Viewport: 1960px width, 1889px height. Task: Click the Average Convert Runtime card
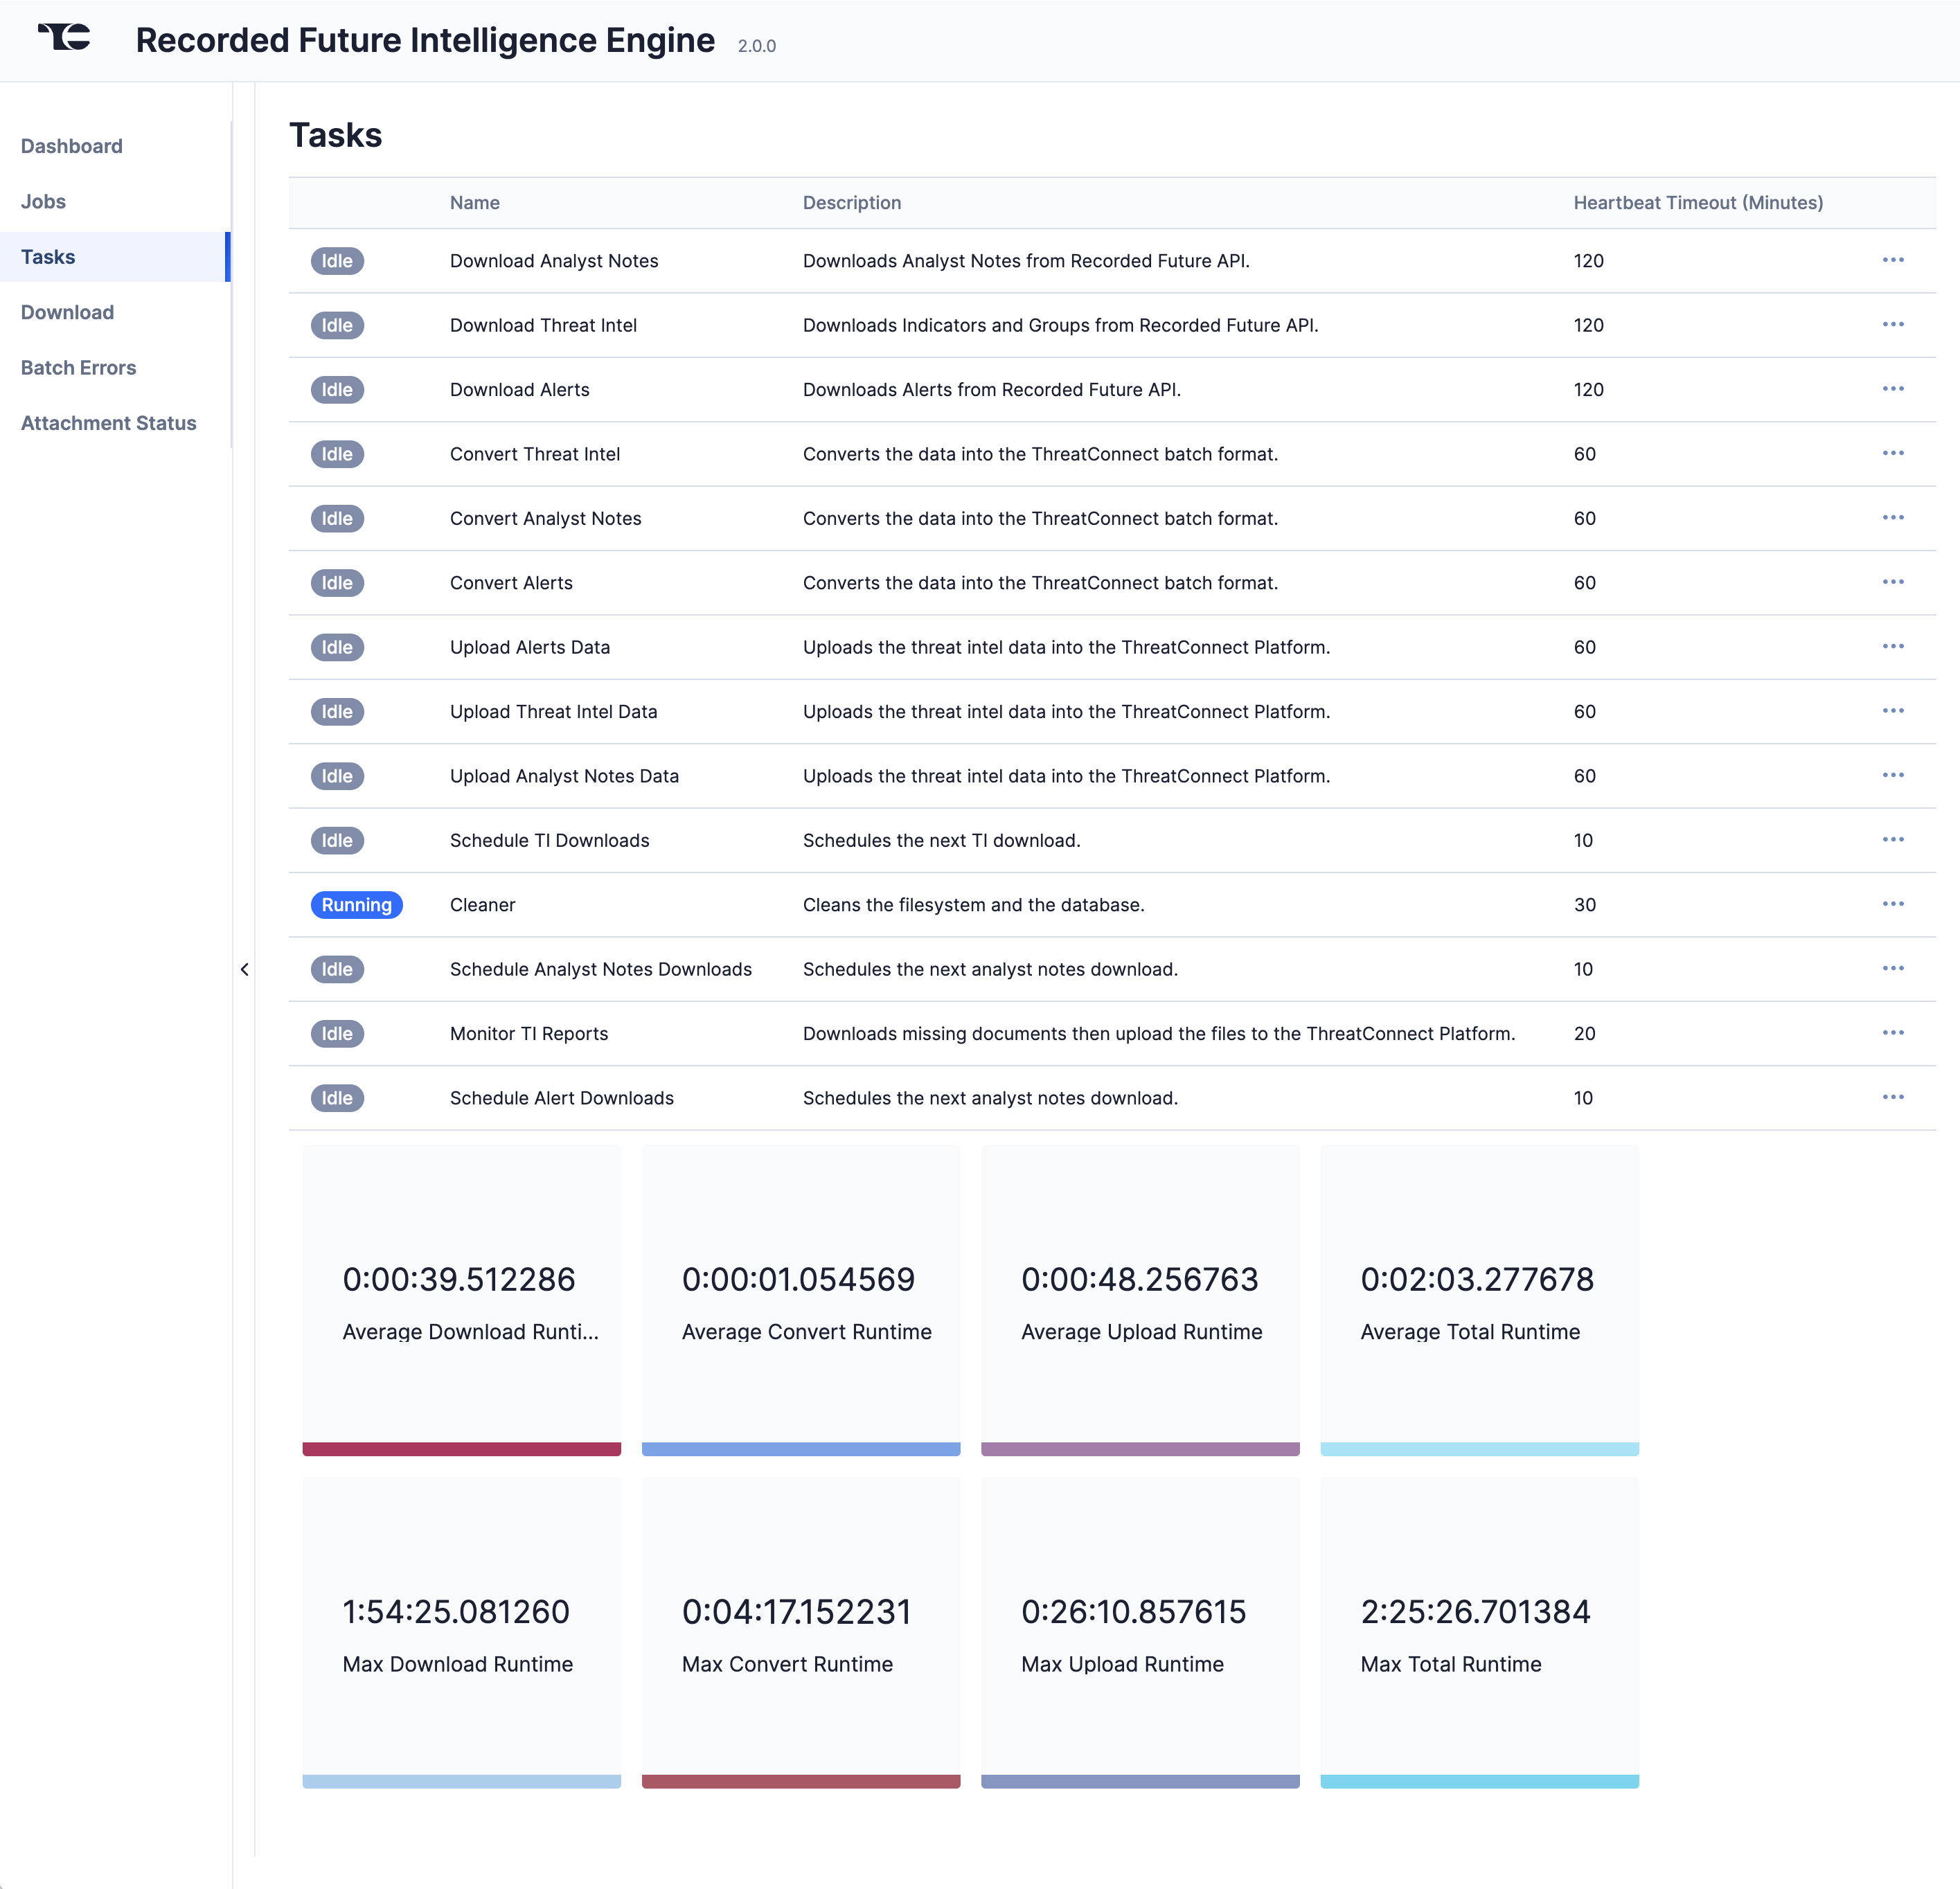tap(800, 1300)
